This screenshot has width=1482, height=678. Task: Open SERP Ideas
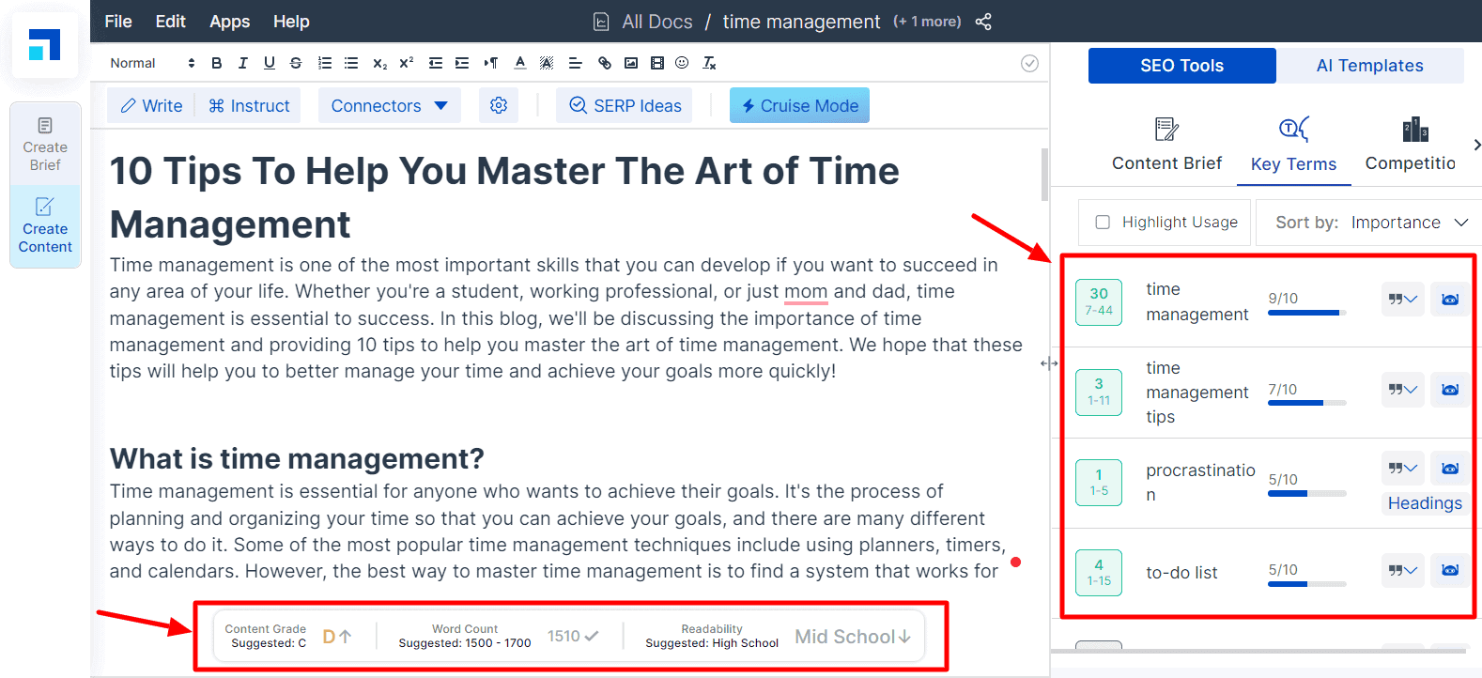point(625,105)
